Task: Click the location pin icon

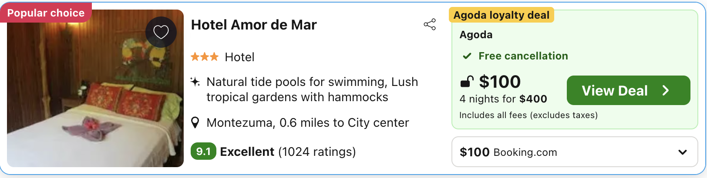Action: (195, 123)
